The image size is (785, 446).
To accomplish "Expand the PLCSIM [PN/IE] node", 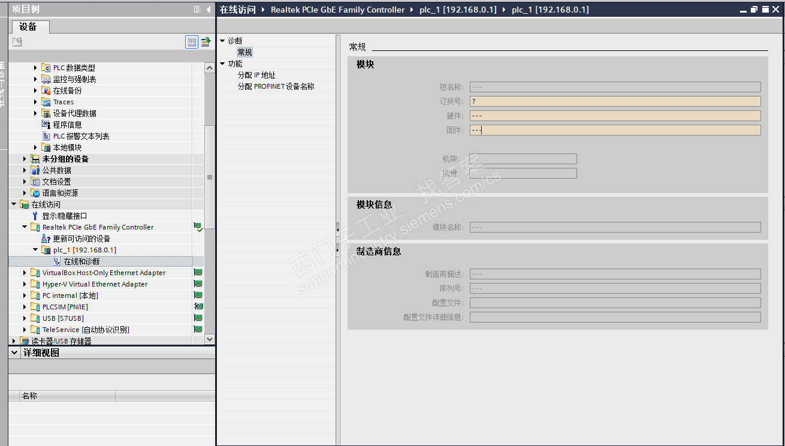I will [25, 307].
